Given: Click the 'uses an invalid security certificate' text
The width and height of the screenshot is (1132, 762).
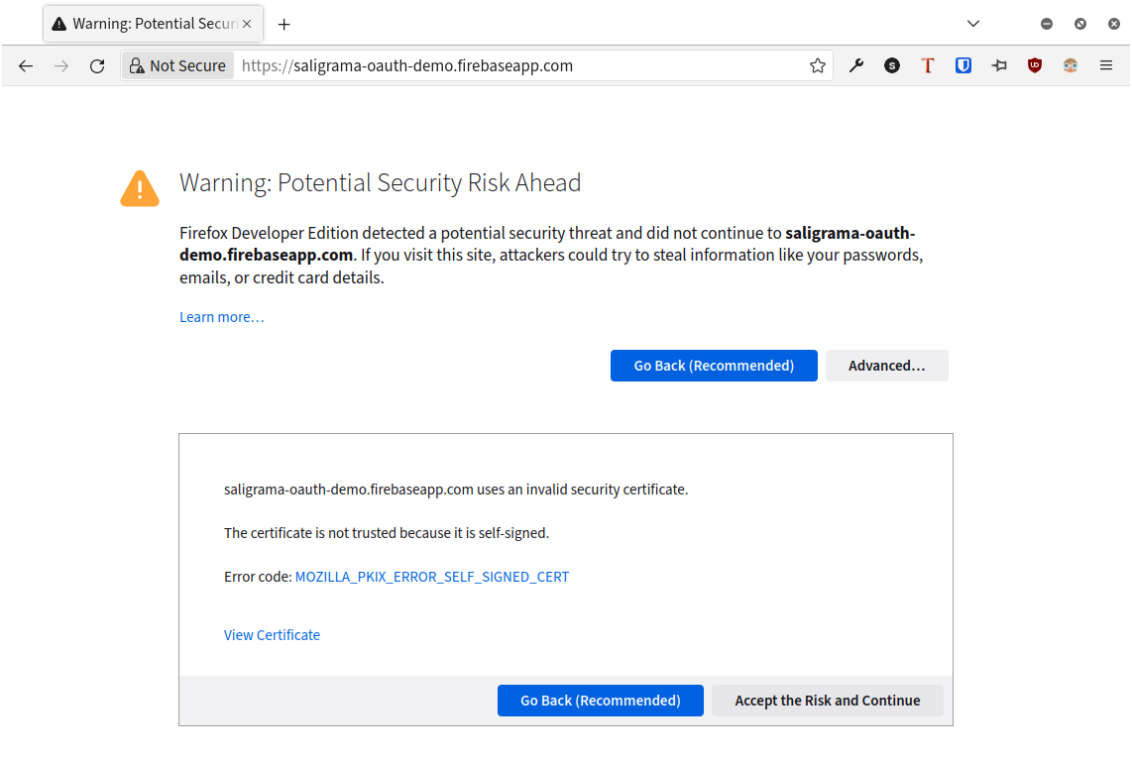Looking at the screenshot, I should tap(582, 490).
